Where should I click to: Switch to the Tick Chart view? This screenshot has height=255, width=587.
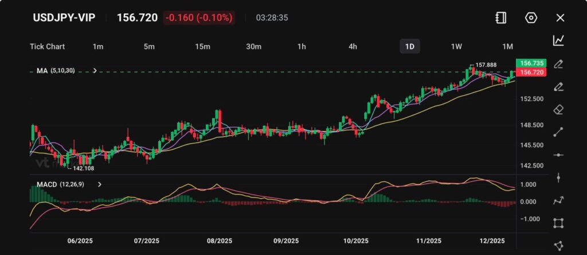pos(47,46)
